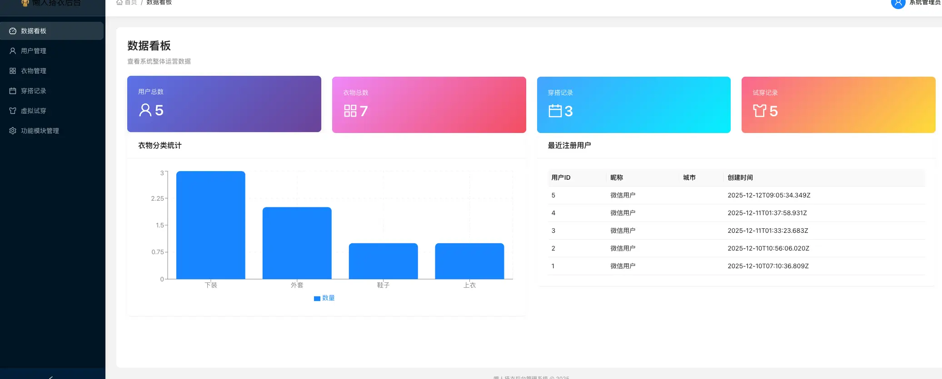The image size is (942, 379).
Task: Click the system administrator avatar icon
Action: tap(898, 3)
